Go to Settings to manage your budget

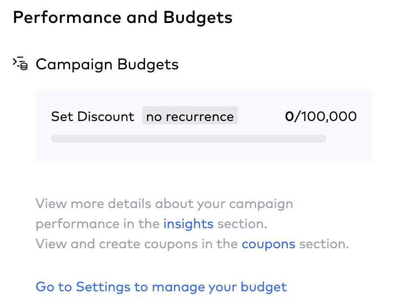coord(161,287)
